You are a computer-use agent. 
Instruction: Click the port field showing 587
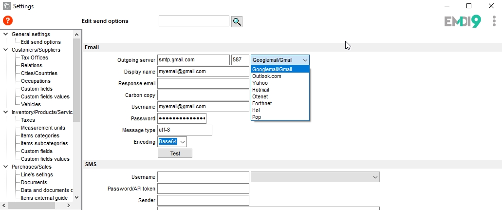click(240, 60)
